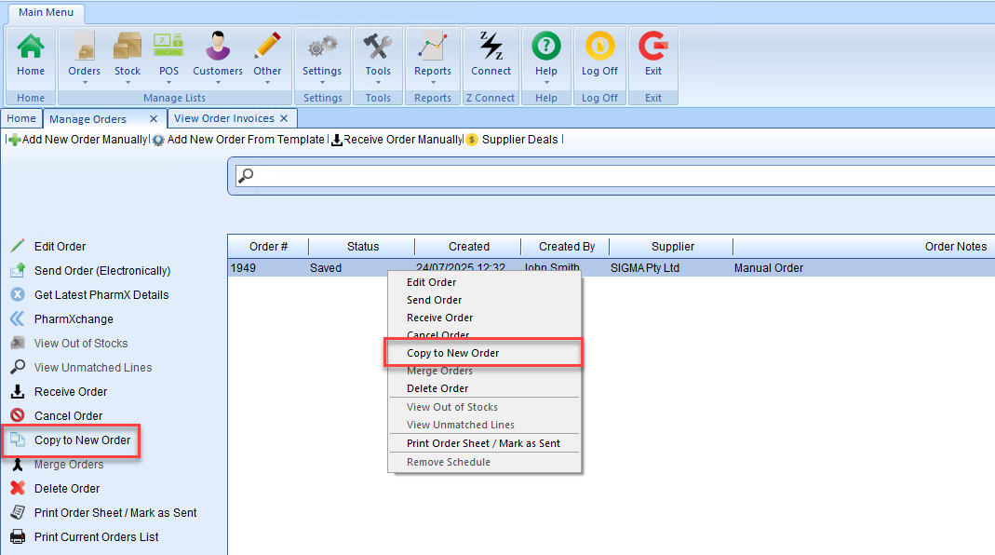Viewport: 995px width, 555px height.
Task: Select Copy to New Order in context menu
Action: [453, 353]
